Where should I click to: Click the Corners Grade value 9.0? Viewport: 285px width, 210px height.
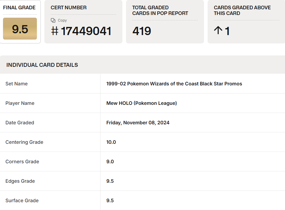point(110,162)
